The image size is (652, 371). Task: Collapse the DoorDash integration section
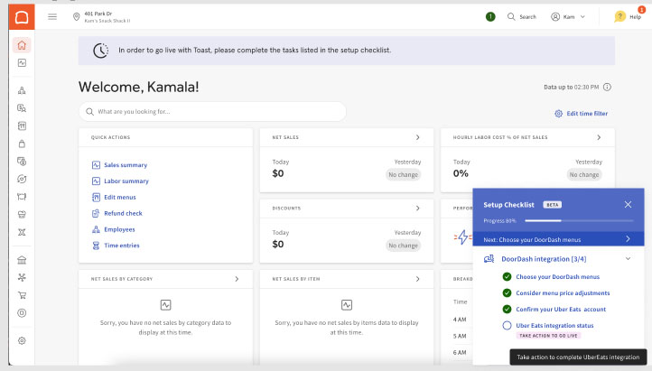click(x=628, y=258)
